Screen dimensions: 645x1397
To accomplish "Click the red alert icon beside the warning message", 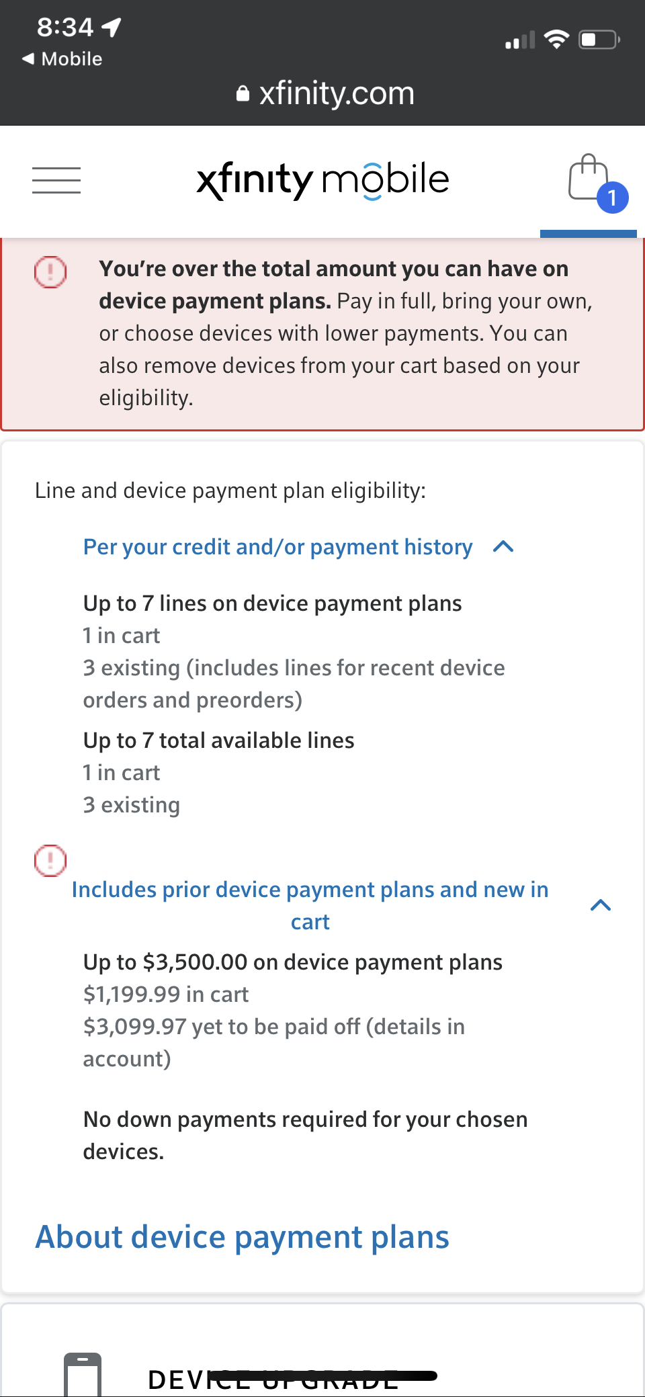I will [51, 272].
